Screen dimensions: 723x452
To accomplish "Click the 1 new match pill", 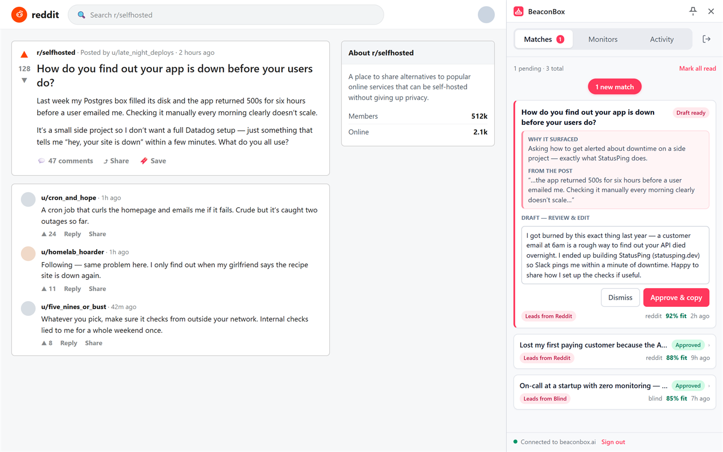I will [x=615, y=87].
